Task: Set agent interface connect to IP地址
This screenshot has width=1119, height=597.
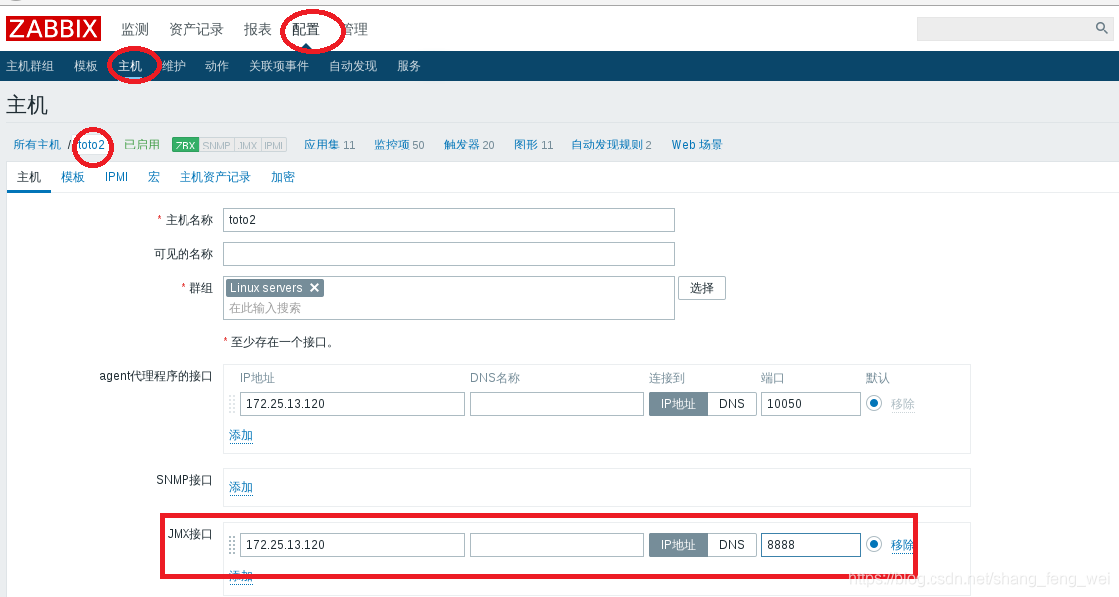Action: pyautogui.click(x=678, y=404)
